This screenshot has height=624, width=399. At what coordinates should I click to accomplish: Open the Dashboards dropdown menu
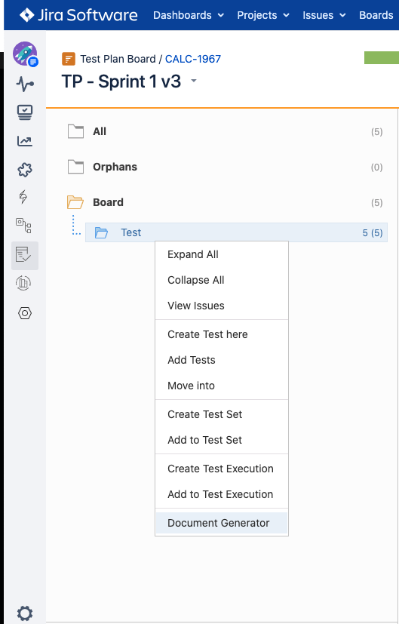[189, 15]
